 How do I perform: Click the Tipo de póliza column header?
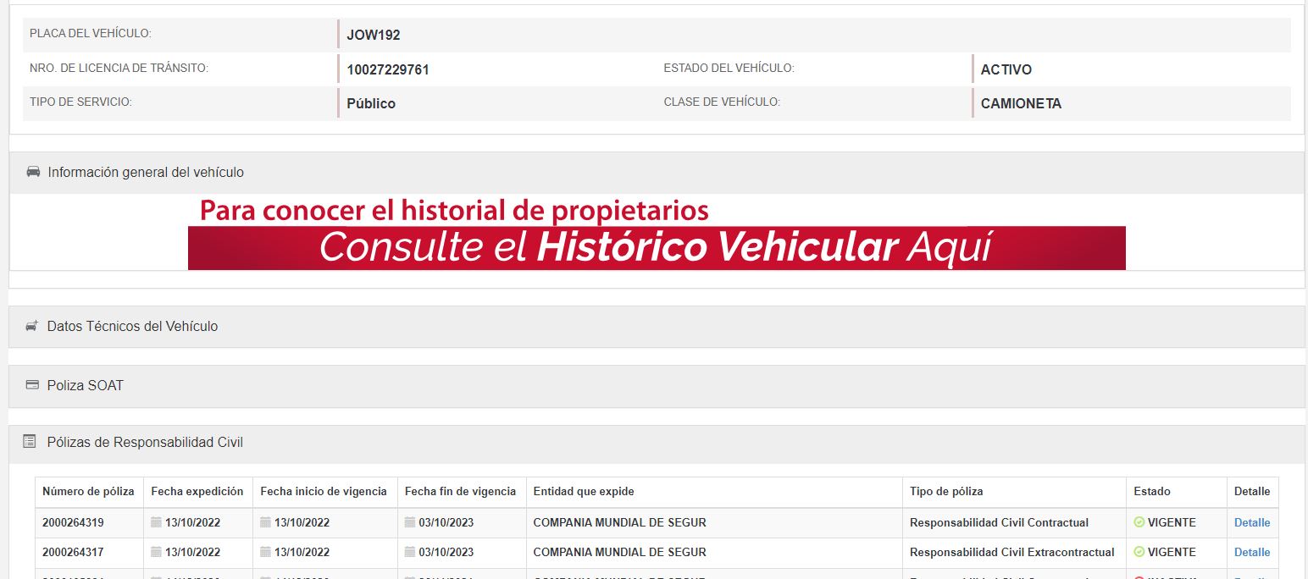pyautogui.click(x=946, y=491)
